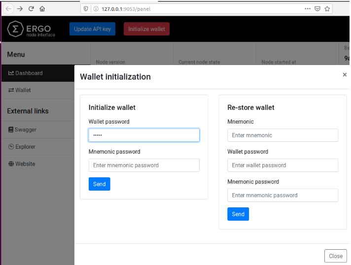Close the Wallet initialization dialog with X

point(345,75)
